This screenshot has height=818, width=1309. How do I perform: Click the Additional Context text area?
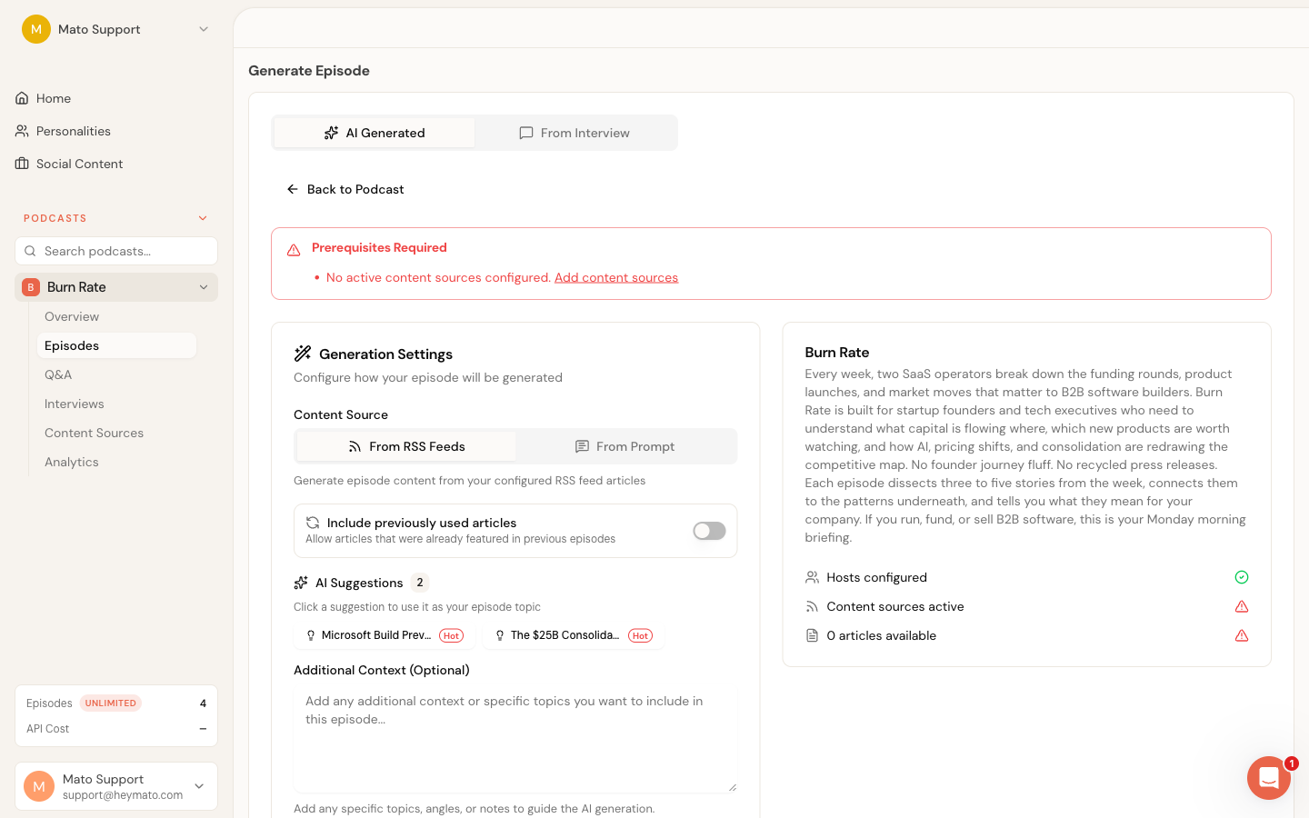click(x=515, y=739)
